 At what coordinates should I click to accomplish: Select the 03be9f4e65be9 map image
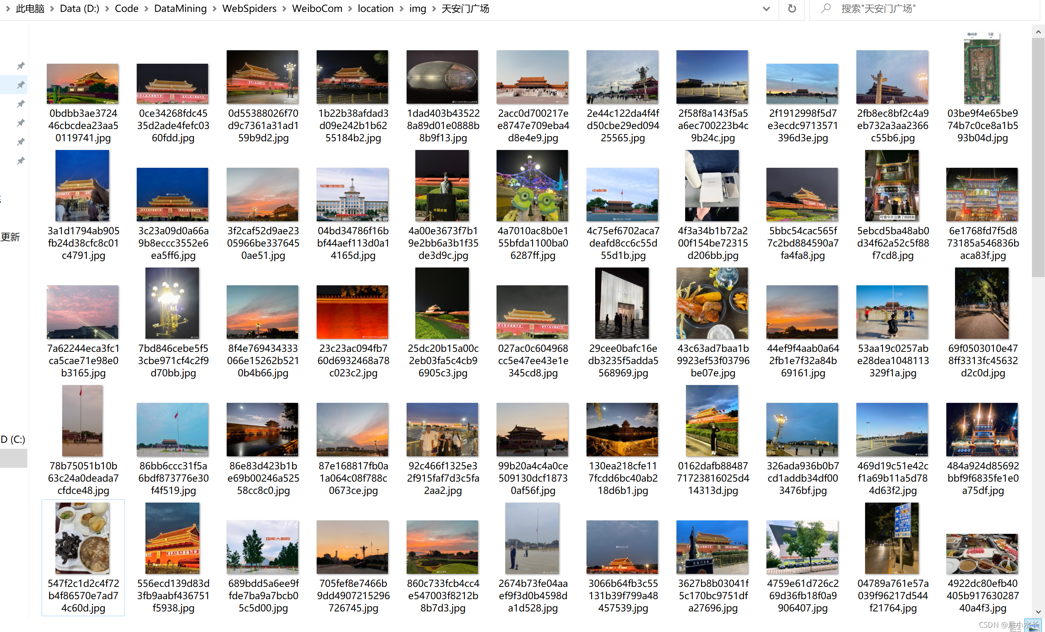(x=982, y=68)
